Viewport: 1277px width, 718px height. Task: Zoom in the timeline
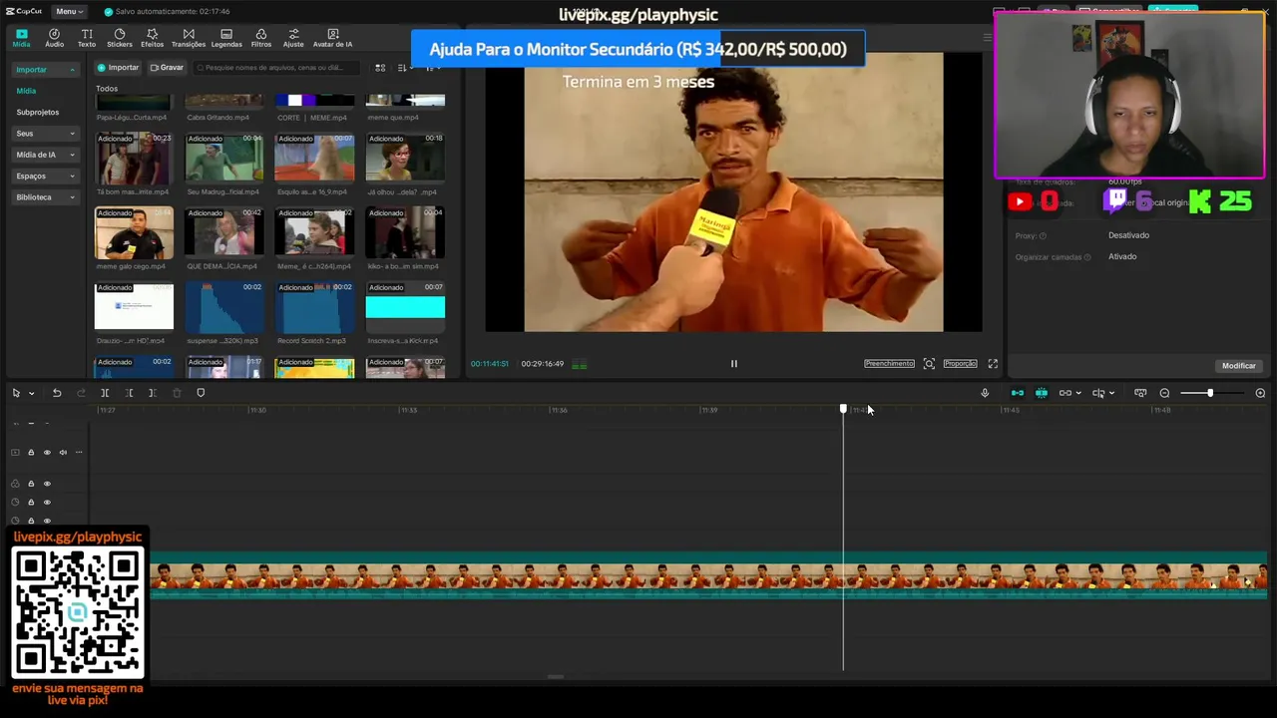point(1260,393)
